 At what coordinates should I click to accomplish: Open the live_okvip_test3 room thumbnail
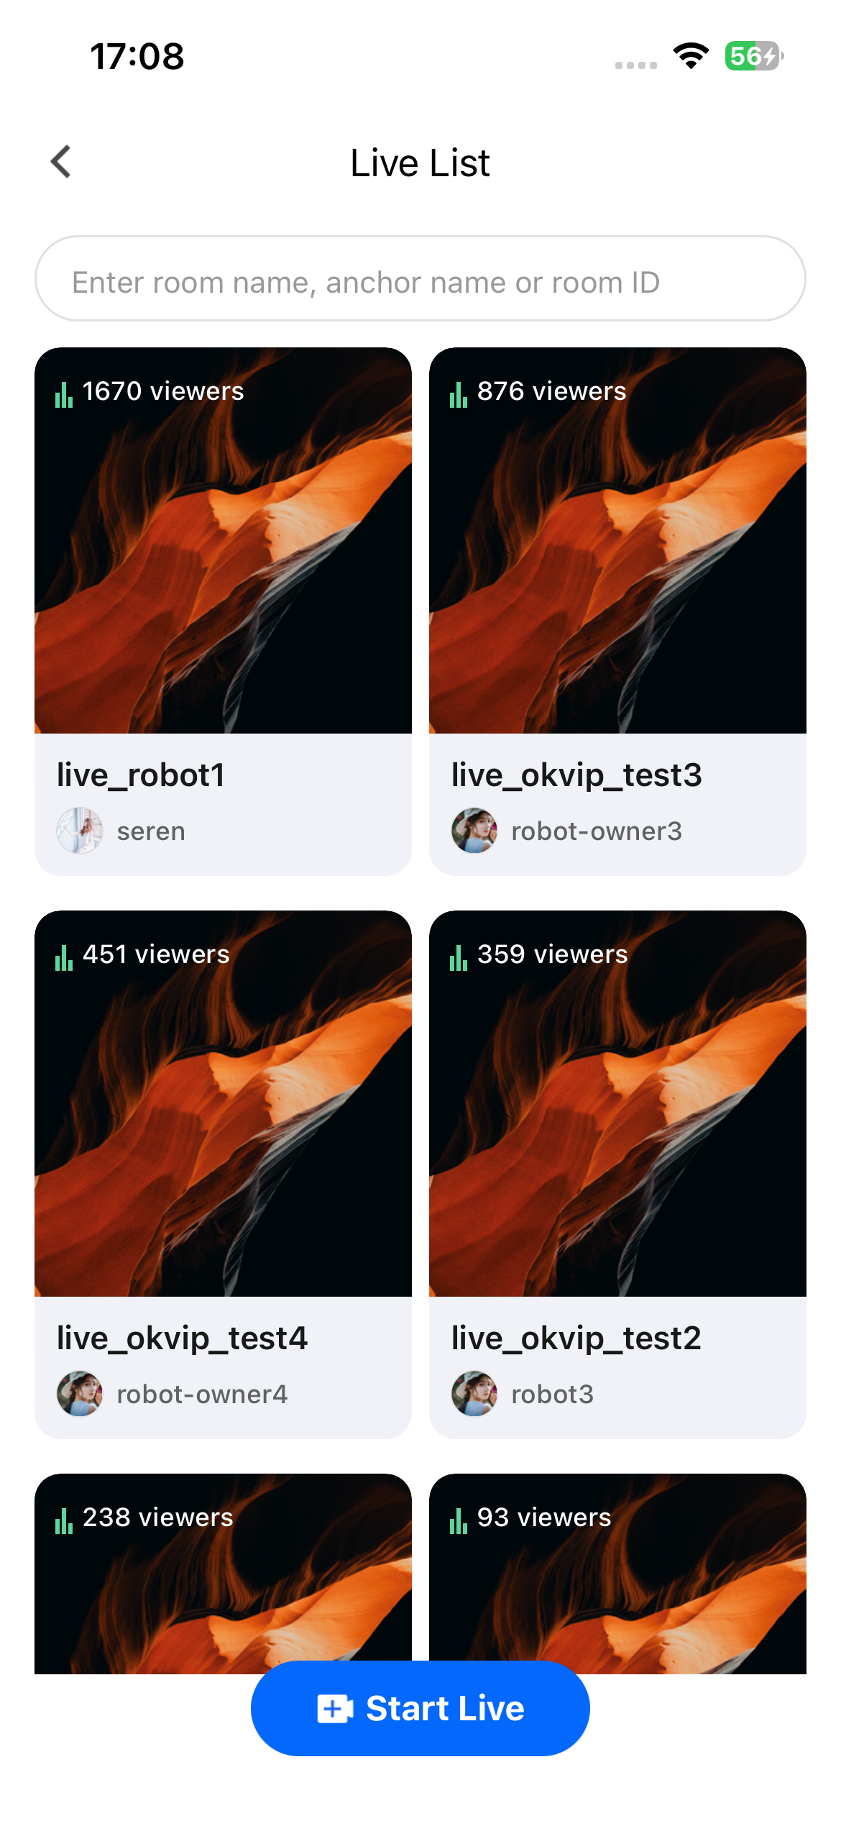click(x=617, y=540)
